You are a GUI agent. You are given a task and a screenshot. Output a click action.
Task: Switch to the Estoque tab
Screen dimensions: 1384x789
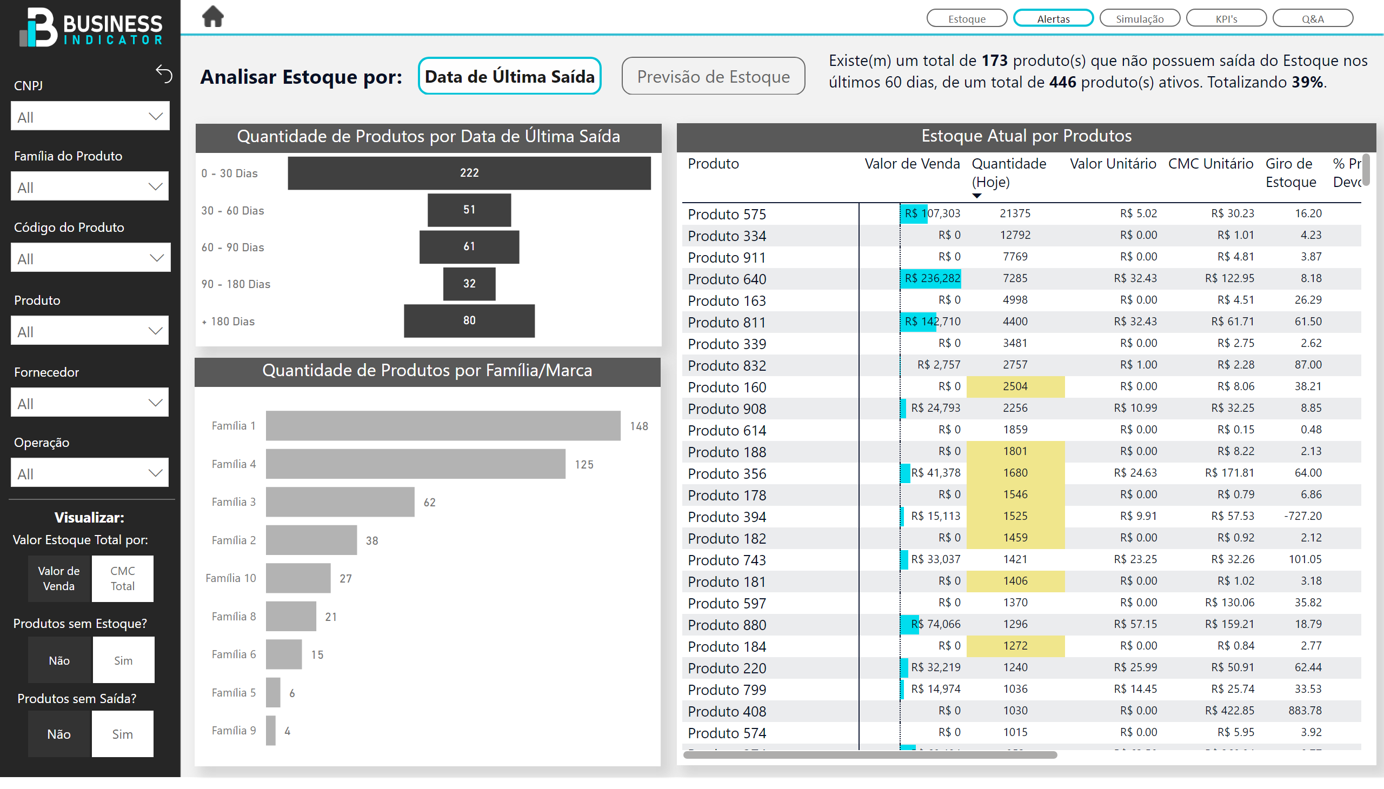click(967, 18)
